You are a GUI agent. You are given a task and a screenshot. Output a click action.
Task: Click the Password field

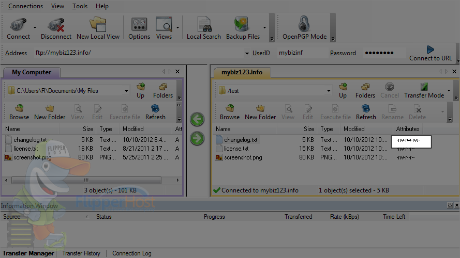pos(384,53)
